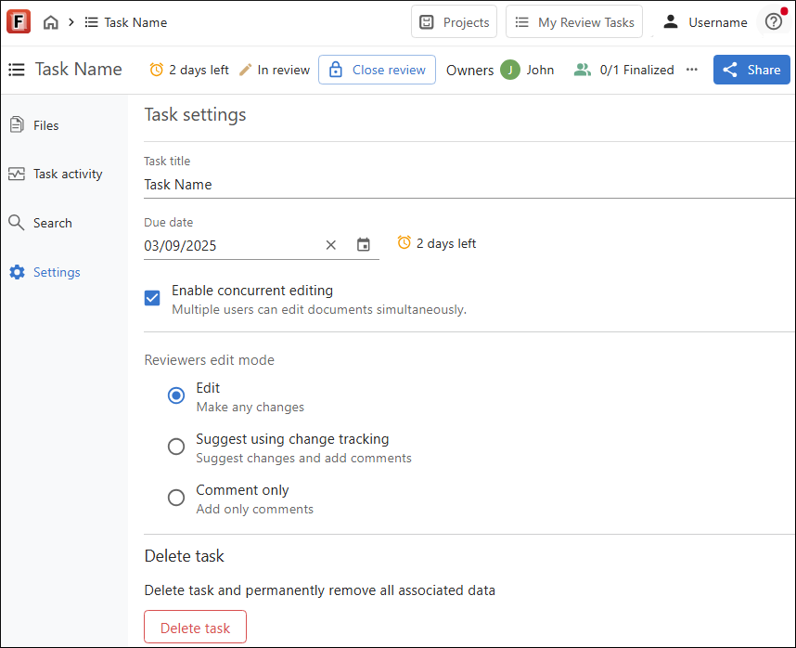This screenshot has height=648, width=796.
Task: Click the user profile icon
Action: pyautogui.click(x=671, y=22)
